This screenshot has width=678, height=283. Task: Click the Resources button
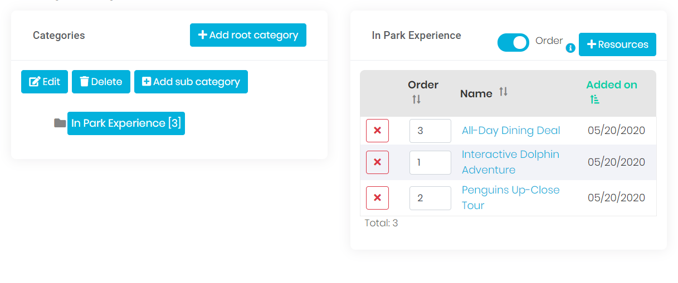click(617, 44)
